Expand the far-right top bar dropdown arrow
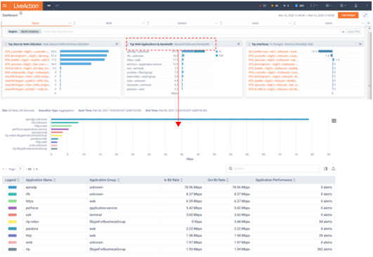Screen dimensions: 373x257 click(x=367, y=6)
